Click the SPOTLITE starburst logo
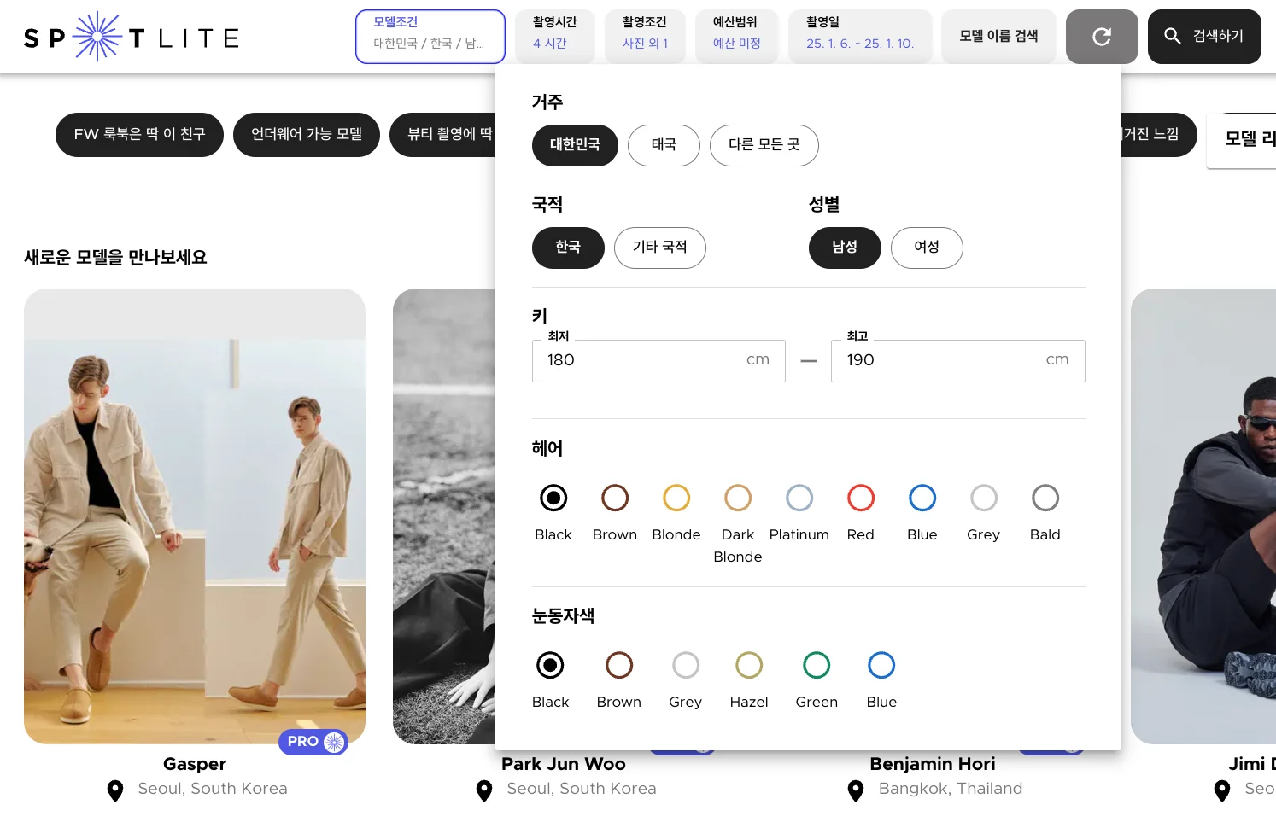The height and width of the screenshot is (828, 1276). tap(97, 37)
